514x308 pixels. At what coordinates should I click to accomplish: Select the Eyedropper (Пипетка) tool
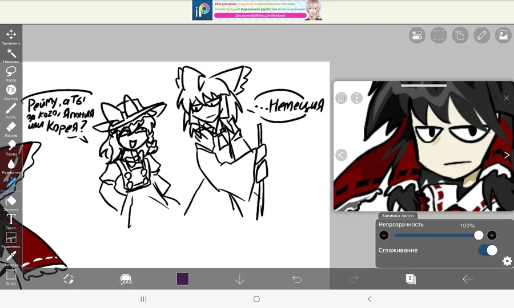point(11,258)
